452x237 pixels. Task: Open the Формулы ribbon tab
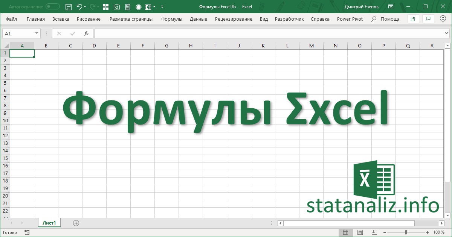[172, 19]
